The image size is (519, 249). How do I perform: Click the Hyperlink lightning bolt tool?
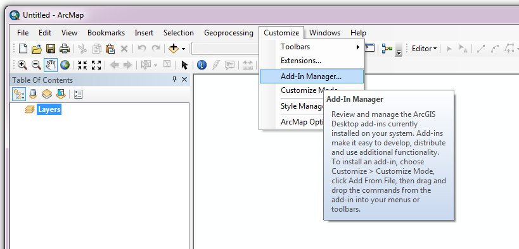[x=215, y=64]
